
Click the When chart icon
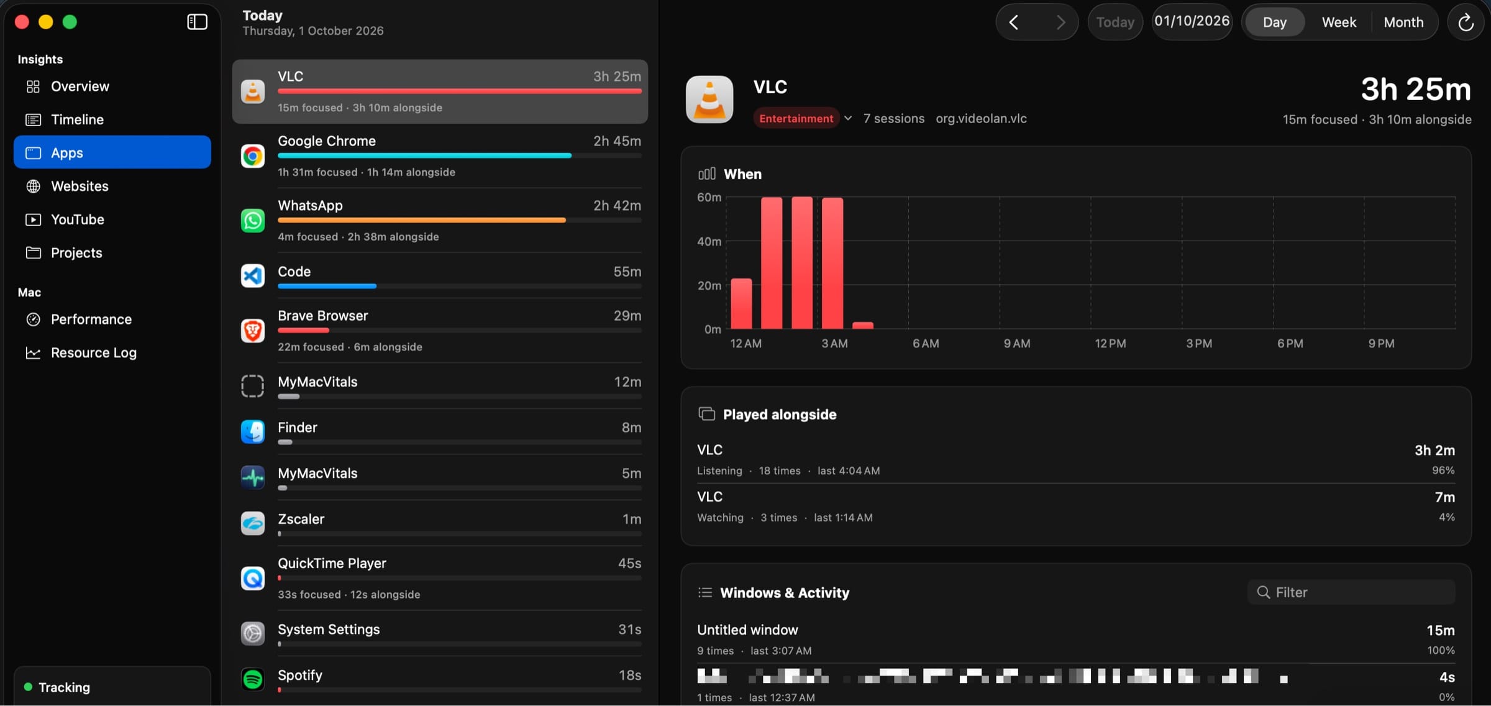pos(707,174)
